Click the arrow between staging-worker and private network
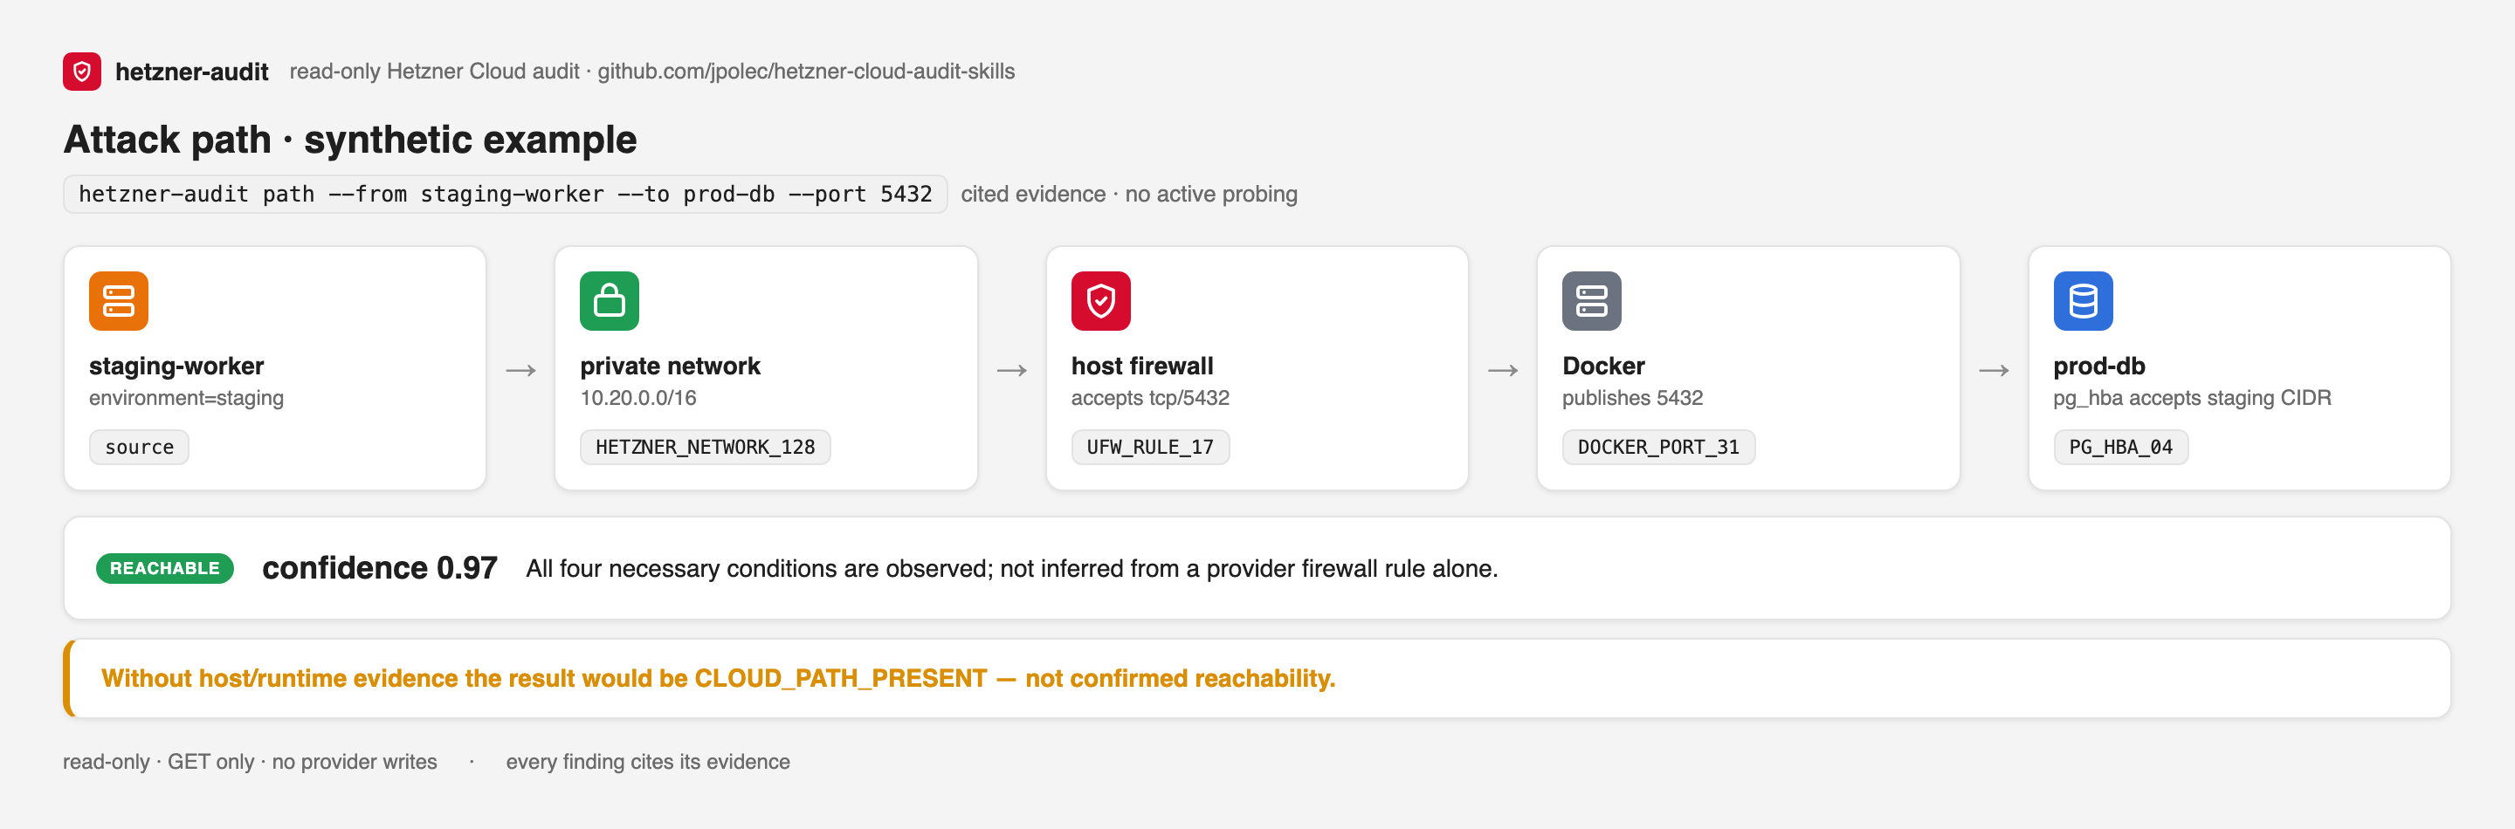This screenshot has width=2515, height=829. click(520, 371)
